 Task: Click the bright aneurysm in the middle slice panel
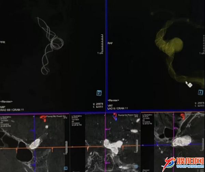tap(113, 146)
